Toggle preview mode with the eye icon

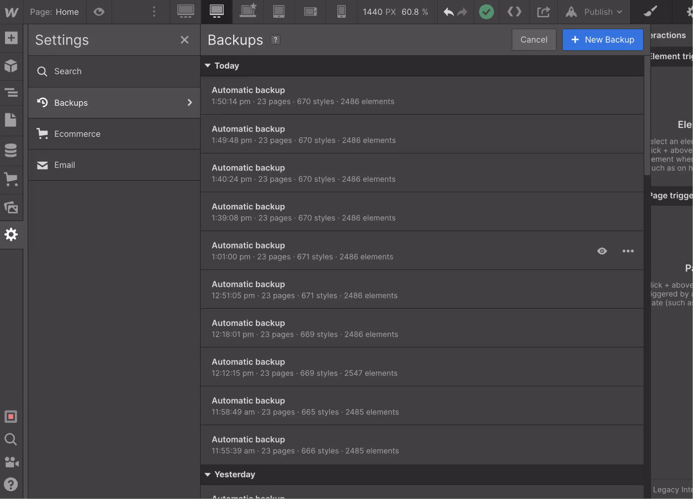tap(99, 12)
